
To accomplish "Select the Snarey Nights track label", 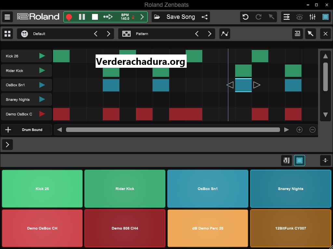I will [x=18, y=100].
